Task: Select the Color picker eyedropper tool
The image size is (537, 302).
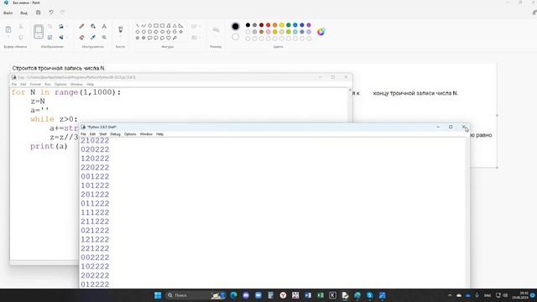Action: 93,37
